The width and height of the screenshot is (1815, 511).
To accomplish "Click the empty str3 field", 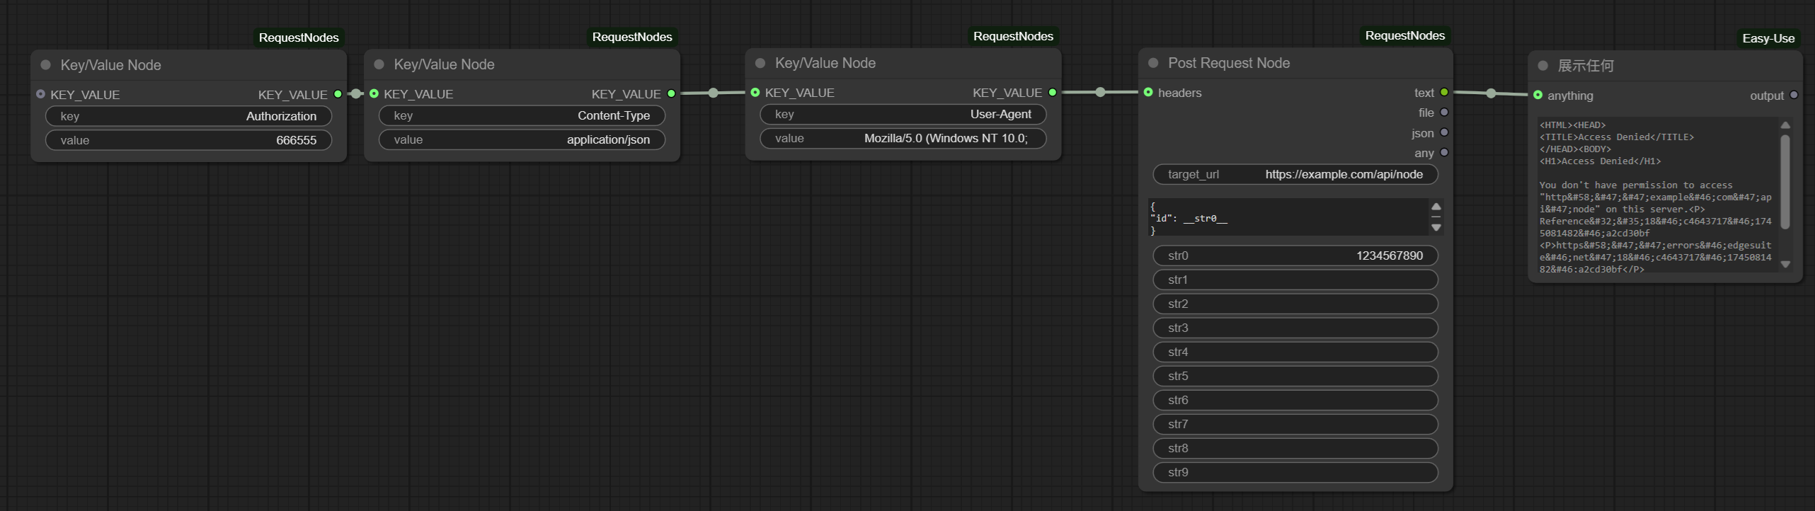I will pos(1295,328).
